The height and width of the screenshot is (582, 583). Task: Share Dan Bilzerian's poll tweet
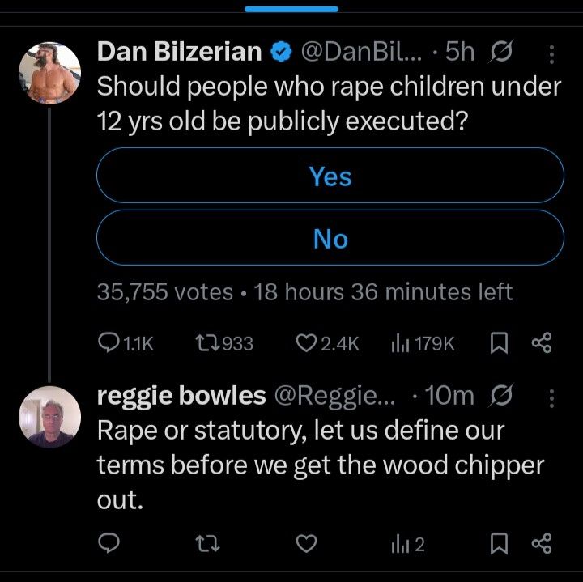[541, 344]
